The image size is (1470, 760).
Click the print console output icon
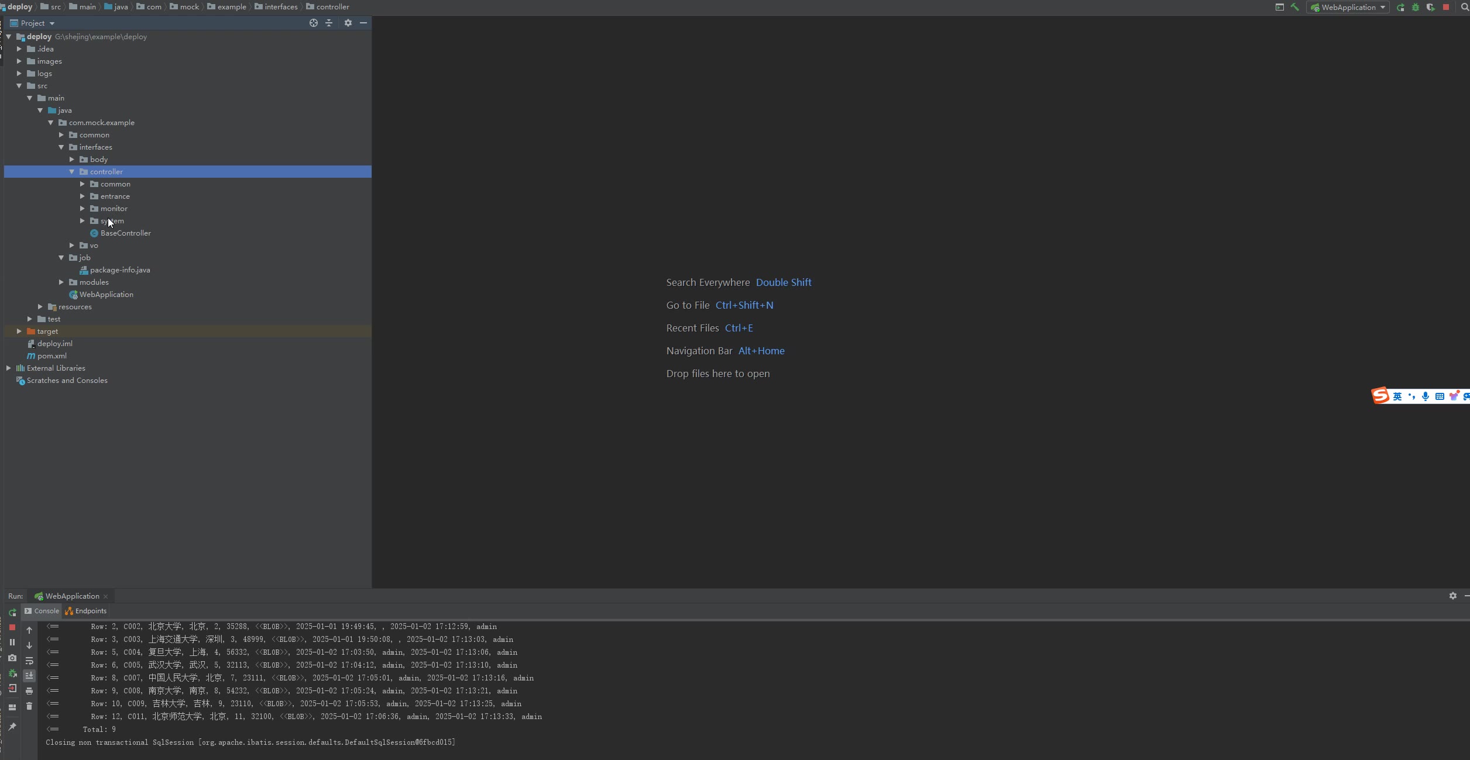29,691
